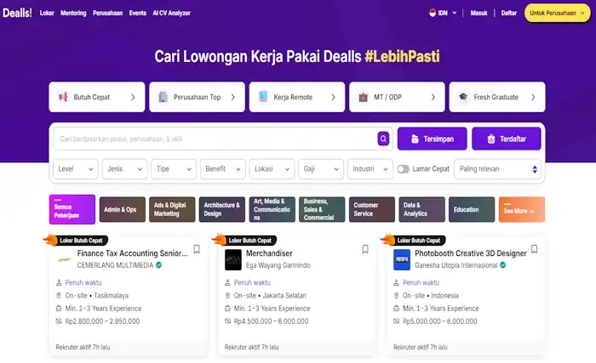The height and width of the screenshot is (363, 596).
Task: Click the Indonesia flag icon
Action: tap(433, 13)
